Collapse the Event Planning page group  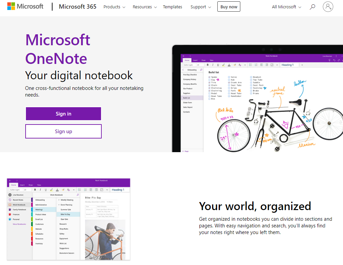click(x=59, y=205)
